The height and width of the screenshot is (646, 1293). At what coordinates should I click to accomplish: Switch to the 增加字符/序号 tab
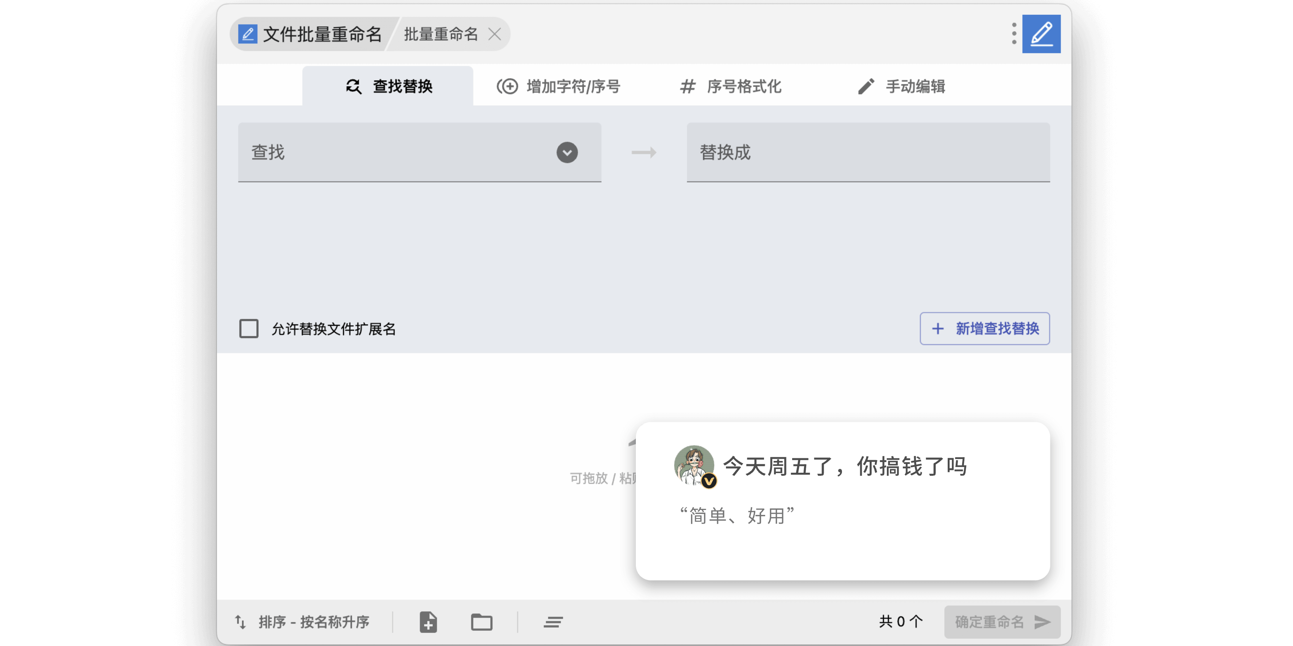click(559, 86)
